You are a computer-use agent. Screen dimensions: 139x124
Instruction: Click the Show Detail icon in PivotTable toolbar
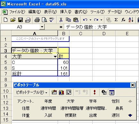(86, 92)
